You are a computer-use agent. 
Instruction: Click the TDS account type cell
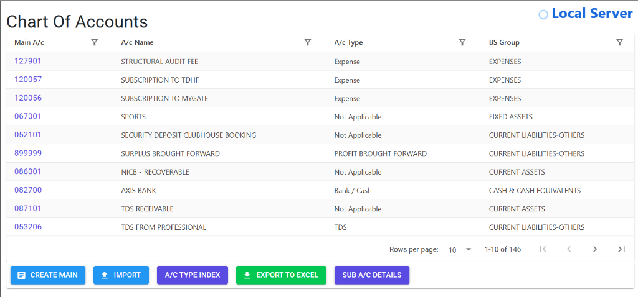click(x=341, y=227)
